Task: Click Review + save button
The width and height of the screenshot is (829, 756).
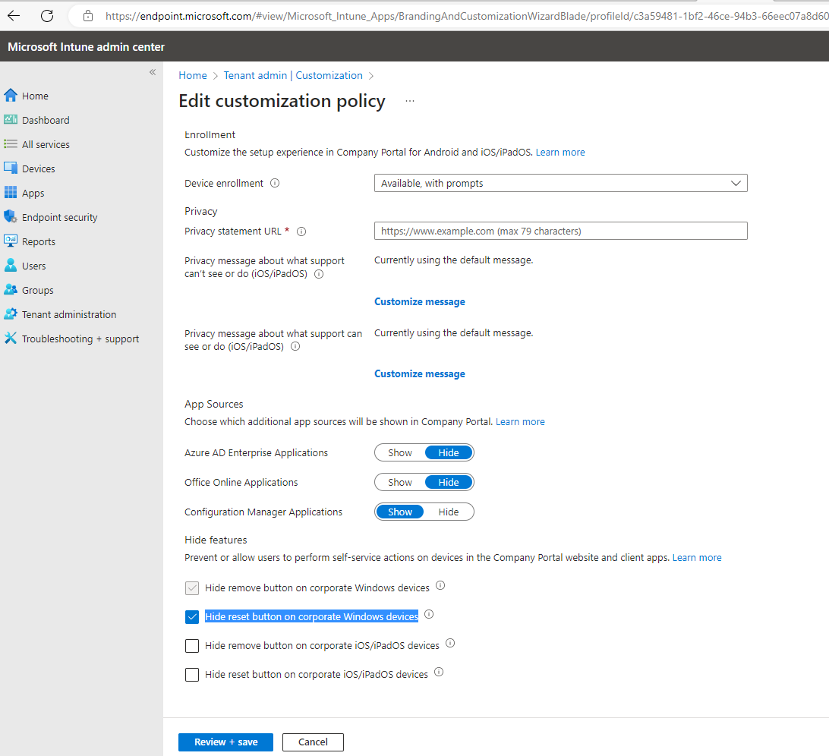Action: click(x=225, y=742)
